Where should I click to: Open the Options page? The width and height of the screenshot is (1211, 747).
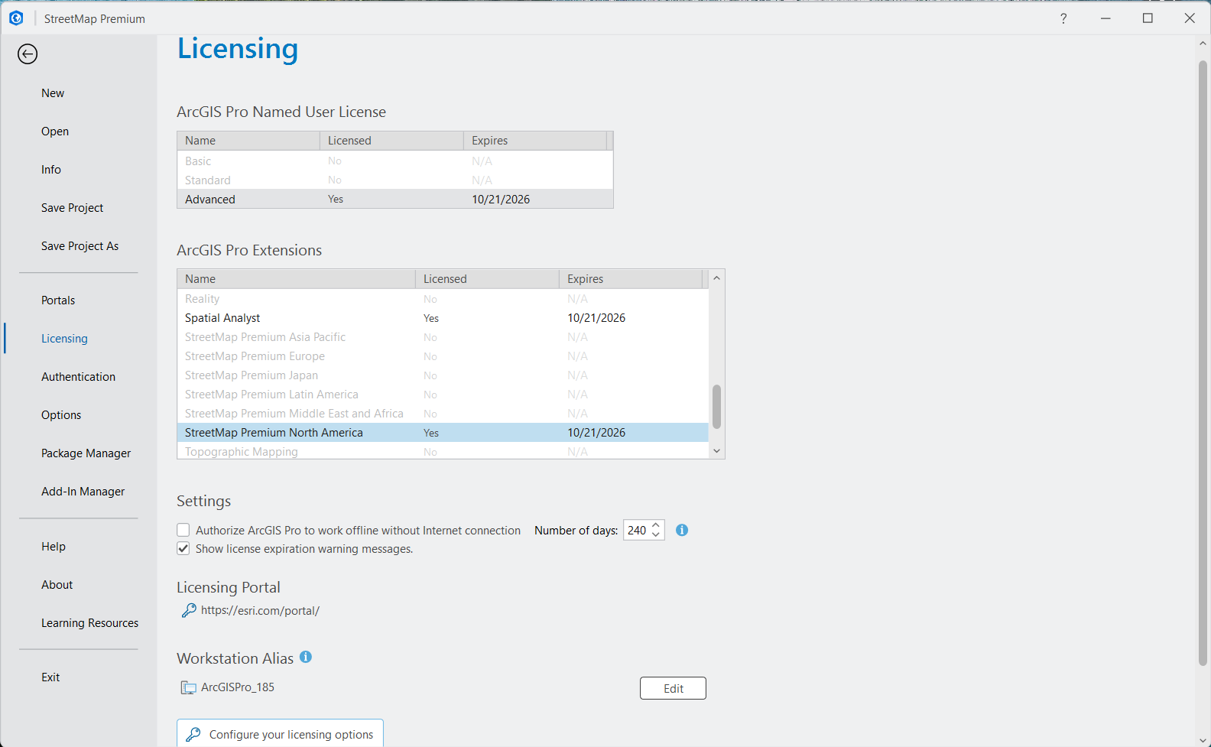(x=61, y=415)
